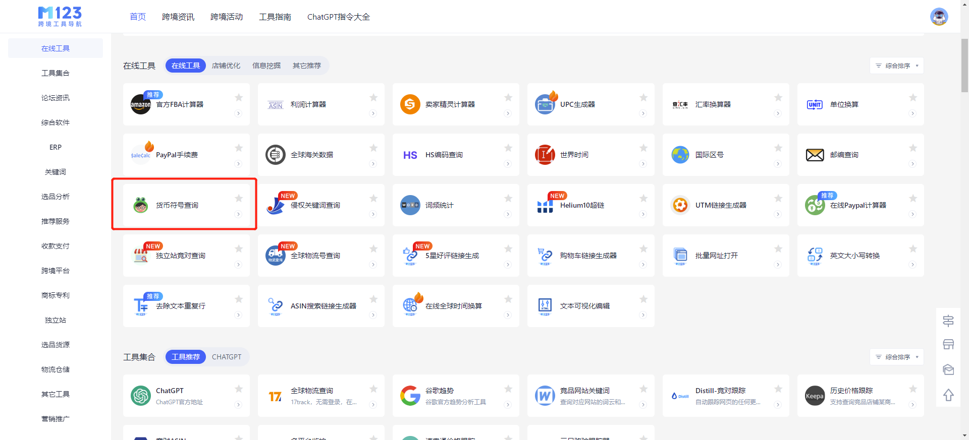Screen dimensions: 969x440
Task: Click the 全球海关数据 round icon
Action: [276, 155]
